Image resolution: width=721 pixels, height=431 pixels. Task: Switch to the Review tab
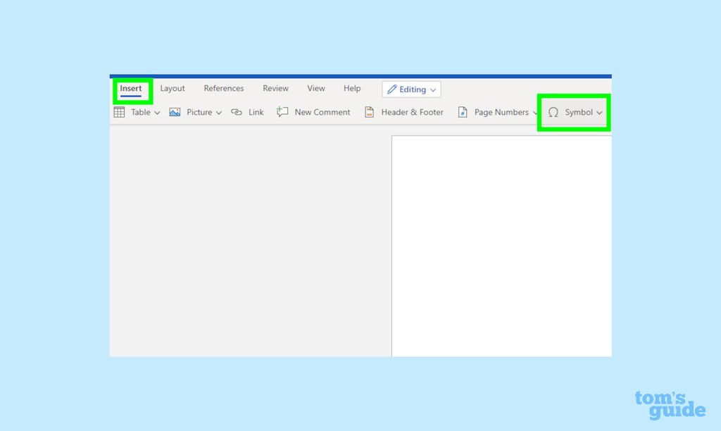pos(275,88)
